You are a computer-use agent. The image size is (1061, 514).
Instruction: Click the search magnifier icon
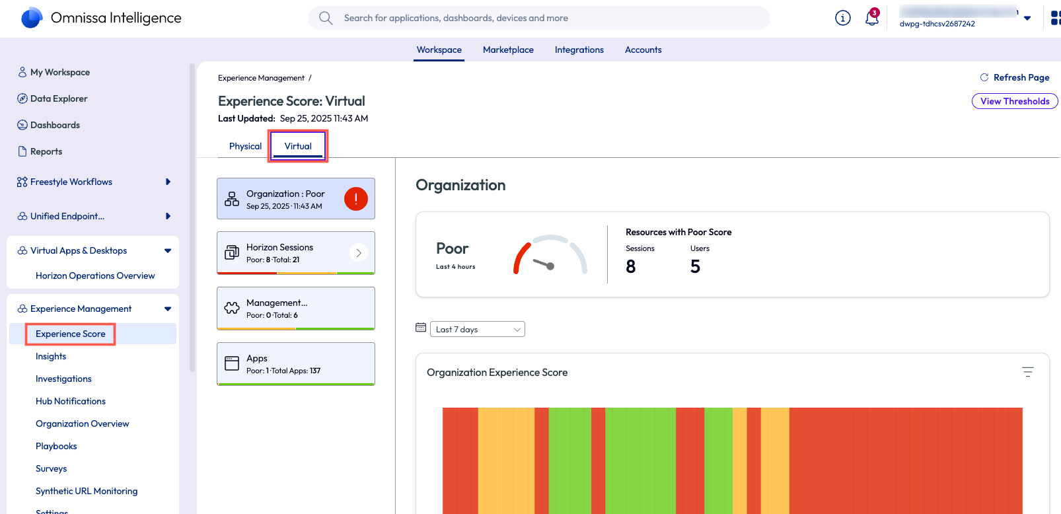(326, 18)
